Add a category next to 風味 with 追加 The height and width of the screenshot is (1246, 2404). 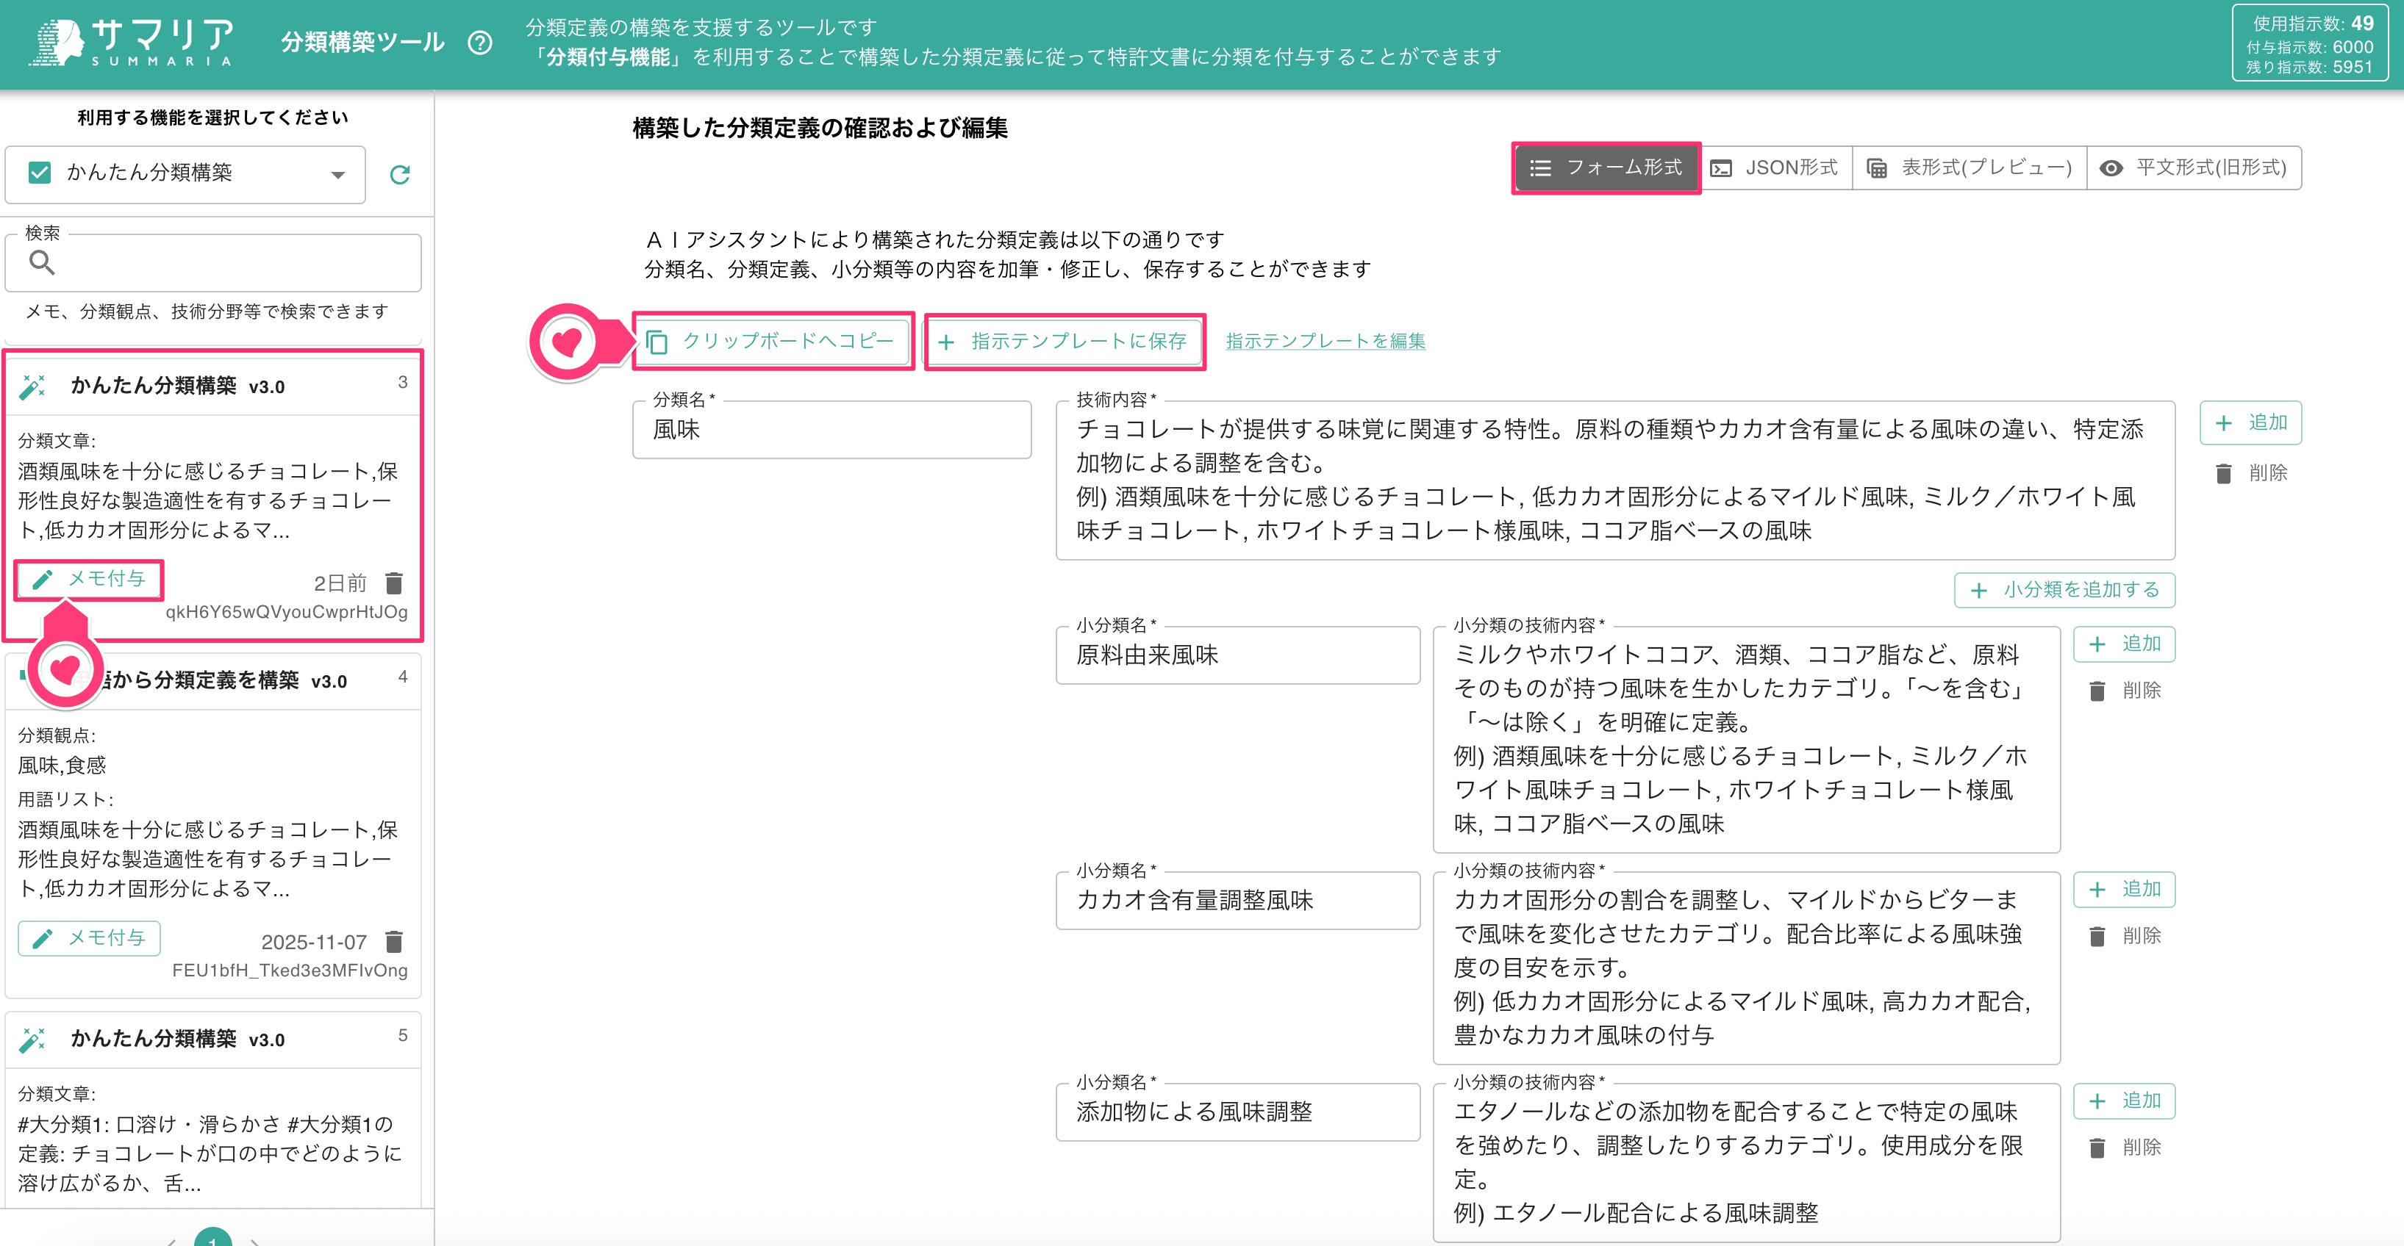point(2250,422)
